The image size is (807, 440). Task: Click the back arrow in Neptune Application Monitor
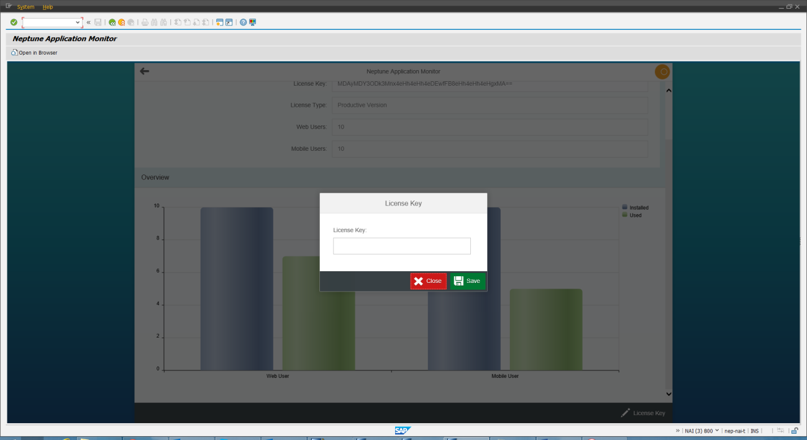pos(144,71)
